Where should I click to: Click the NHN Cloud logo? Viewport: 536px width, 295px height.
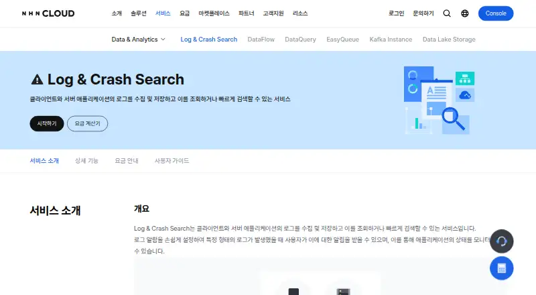point(48,13)
